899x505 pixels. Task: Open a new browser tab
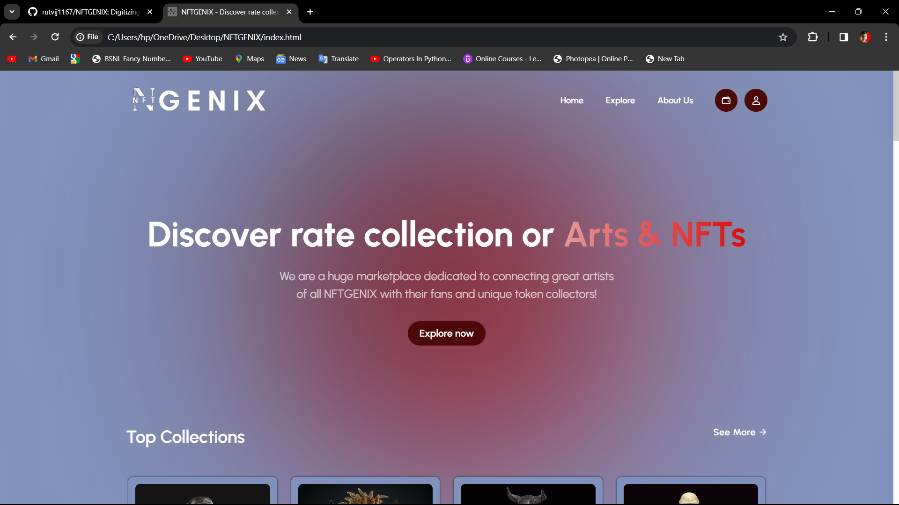[x=310, y=12]
